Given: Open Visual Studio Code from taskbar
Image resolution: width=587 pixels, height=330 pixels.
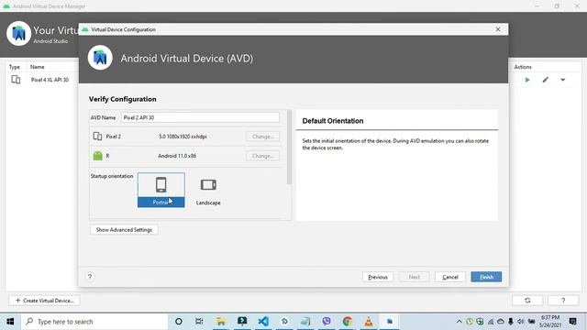Looking at the screenshot, I should (263, 322).
